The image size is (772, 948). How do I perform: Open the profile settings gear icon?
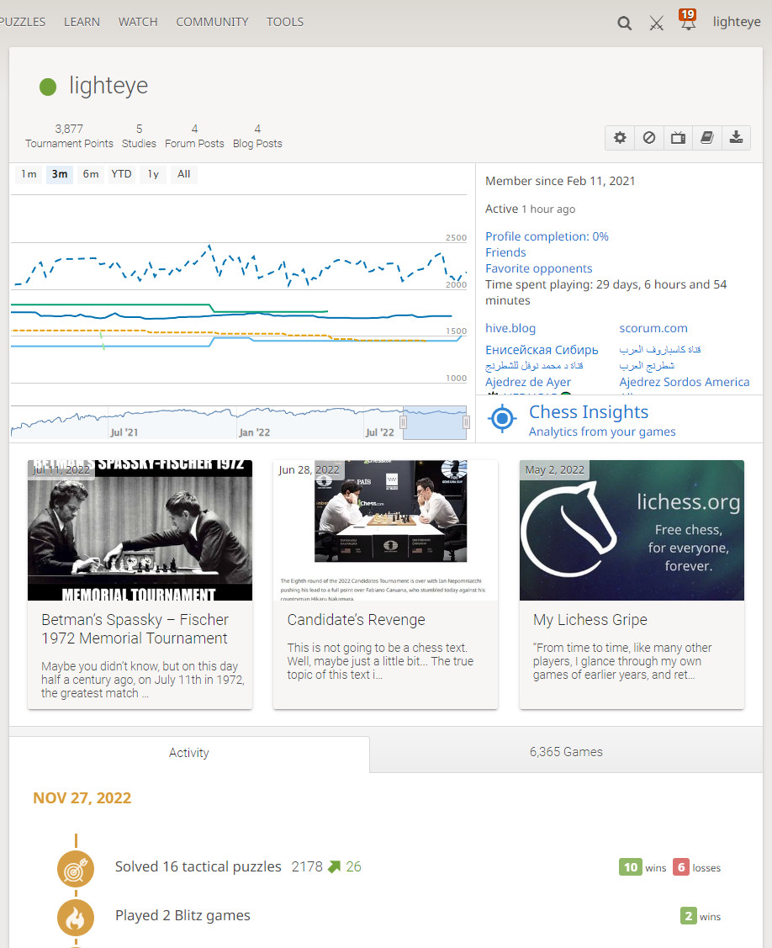click(x=620, y=138)
